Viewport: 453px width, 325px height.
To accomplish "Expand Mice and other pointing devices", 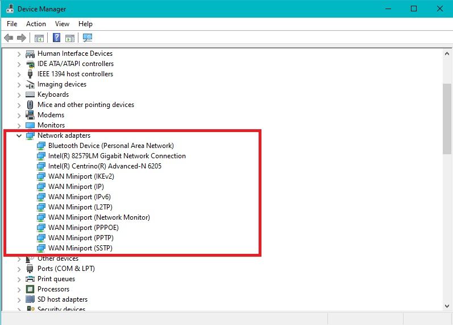I will pyautogui.click(x=19, y=105).
